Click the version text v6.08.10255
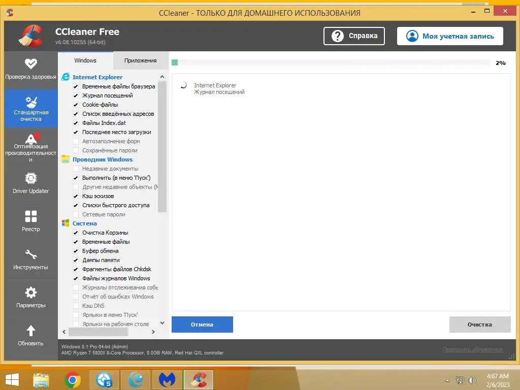 pyautogui.click(x=80, y=42)
